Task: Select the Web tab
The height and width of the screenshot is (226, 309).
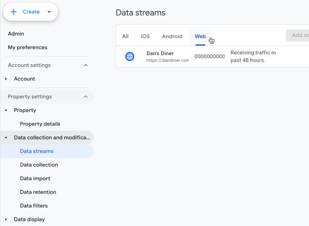Action: pyautogui.click(x=200, y=36)
